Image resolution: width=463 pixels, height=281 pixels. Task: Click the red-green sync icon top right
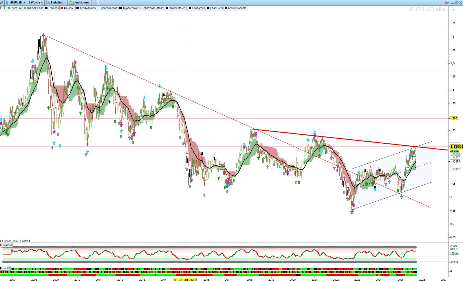tap(447, 3)
